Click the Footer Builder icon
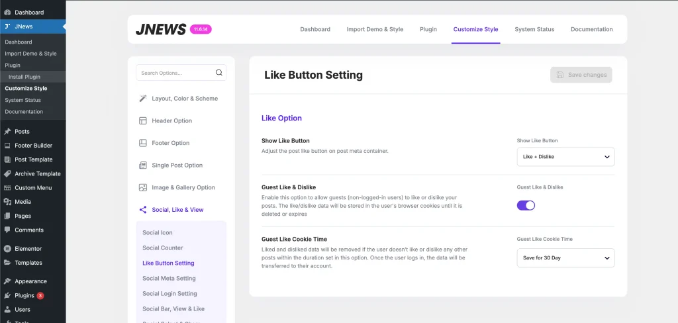678x323 pixels. 7,146
